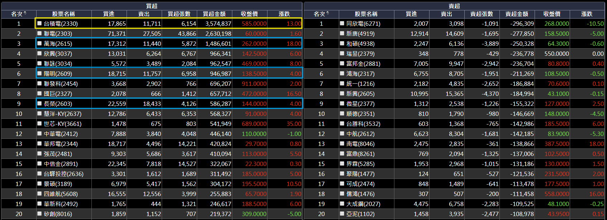This screenshot has height=220, width=607.
Task: Click 賣超金額 column header
Action: point(517,14)
